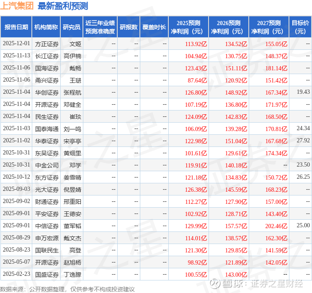Click the date 2025-10-12
312x293 pixels.
click(x=16, y=177)
